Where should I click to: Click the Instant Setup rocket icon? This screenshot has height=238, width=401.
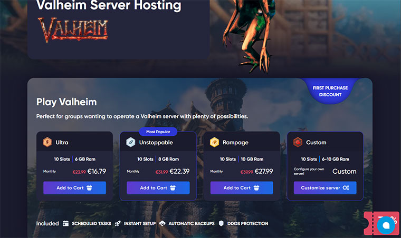(118, 223)
